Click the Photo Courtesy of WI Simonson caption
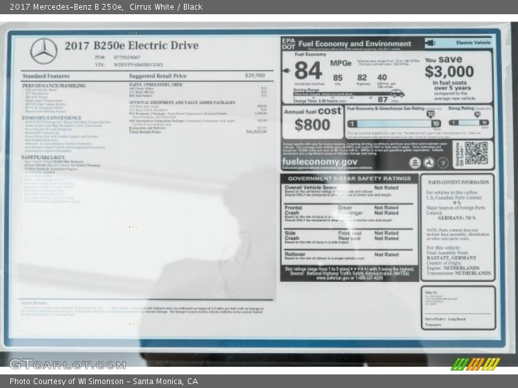This screenshot has height=388, width=518. [x=104, y=382]
